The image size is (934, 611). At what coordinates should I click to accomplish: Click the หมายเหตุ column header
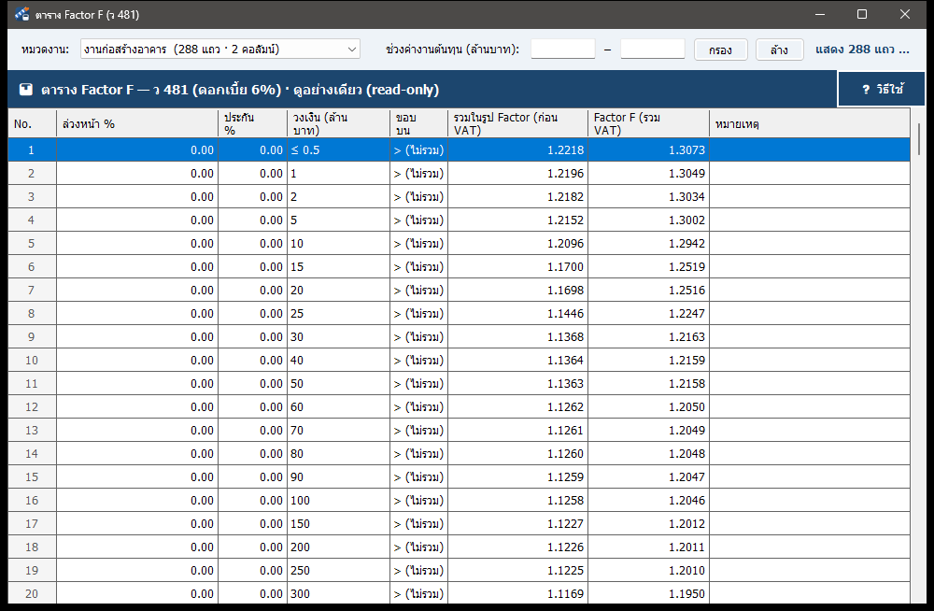(810, 124)
